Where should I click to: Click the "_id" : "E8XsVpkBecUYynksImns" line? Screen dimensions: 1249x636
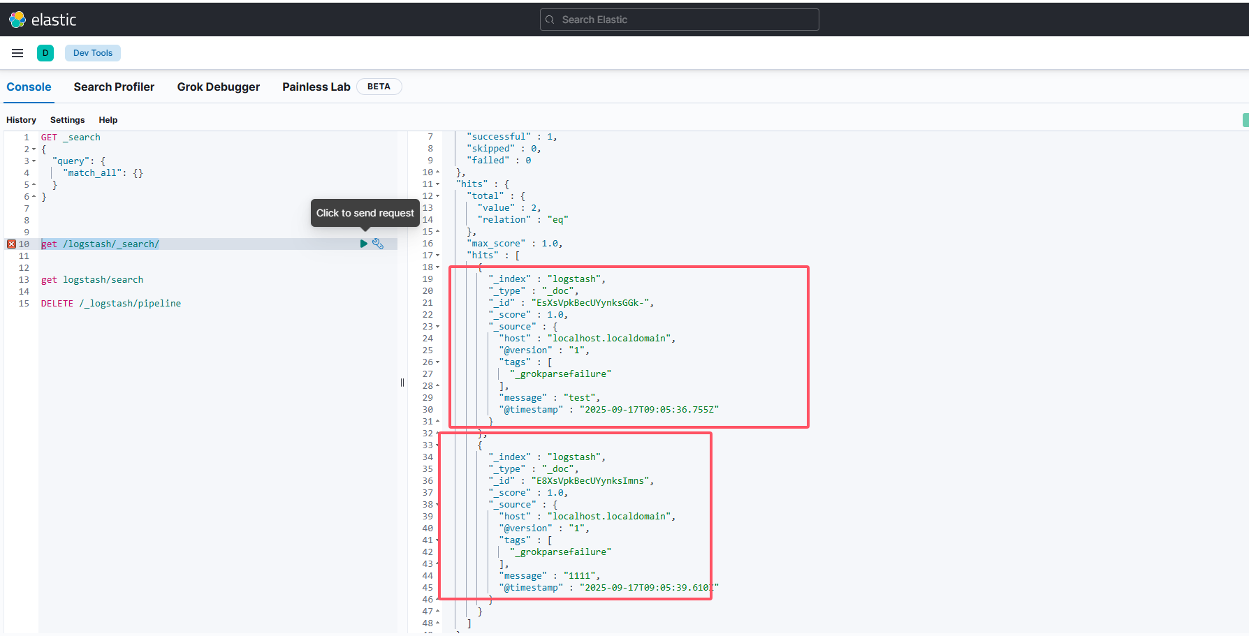point(571,481)
